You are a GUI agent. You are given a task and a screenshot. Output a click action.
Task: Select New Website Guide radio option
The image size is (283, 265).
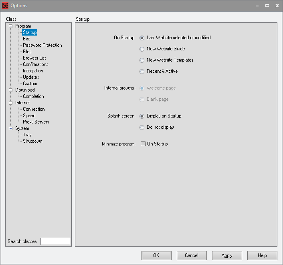pyautogui.click(x=141, y=49)
